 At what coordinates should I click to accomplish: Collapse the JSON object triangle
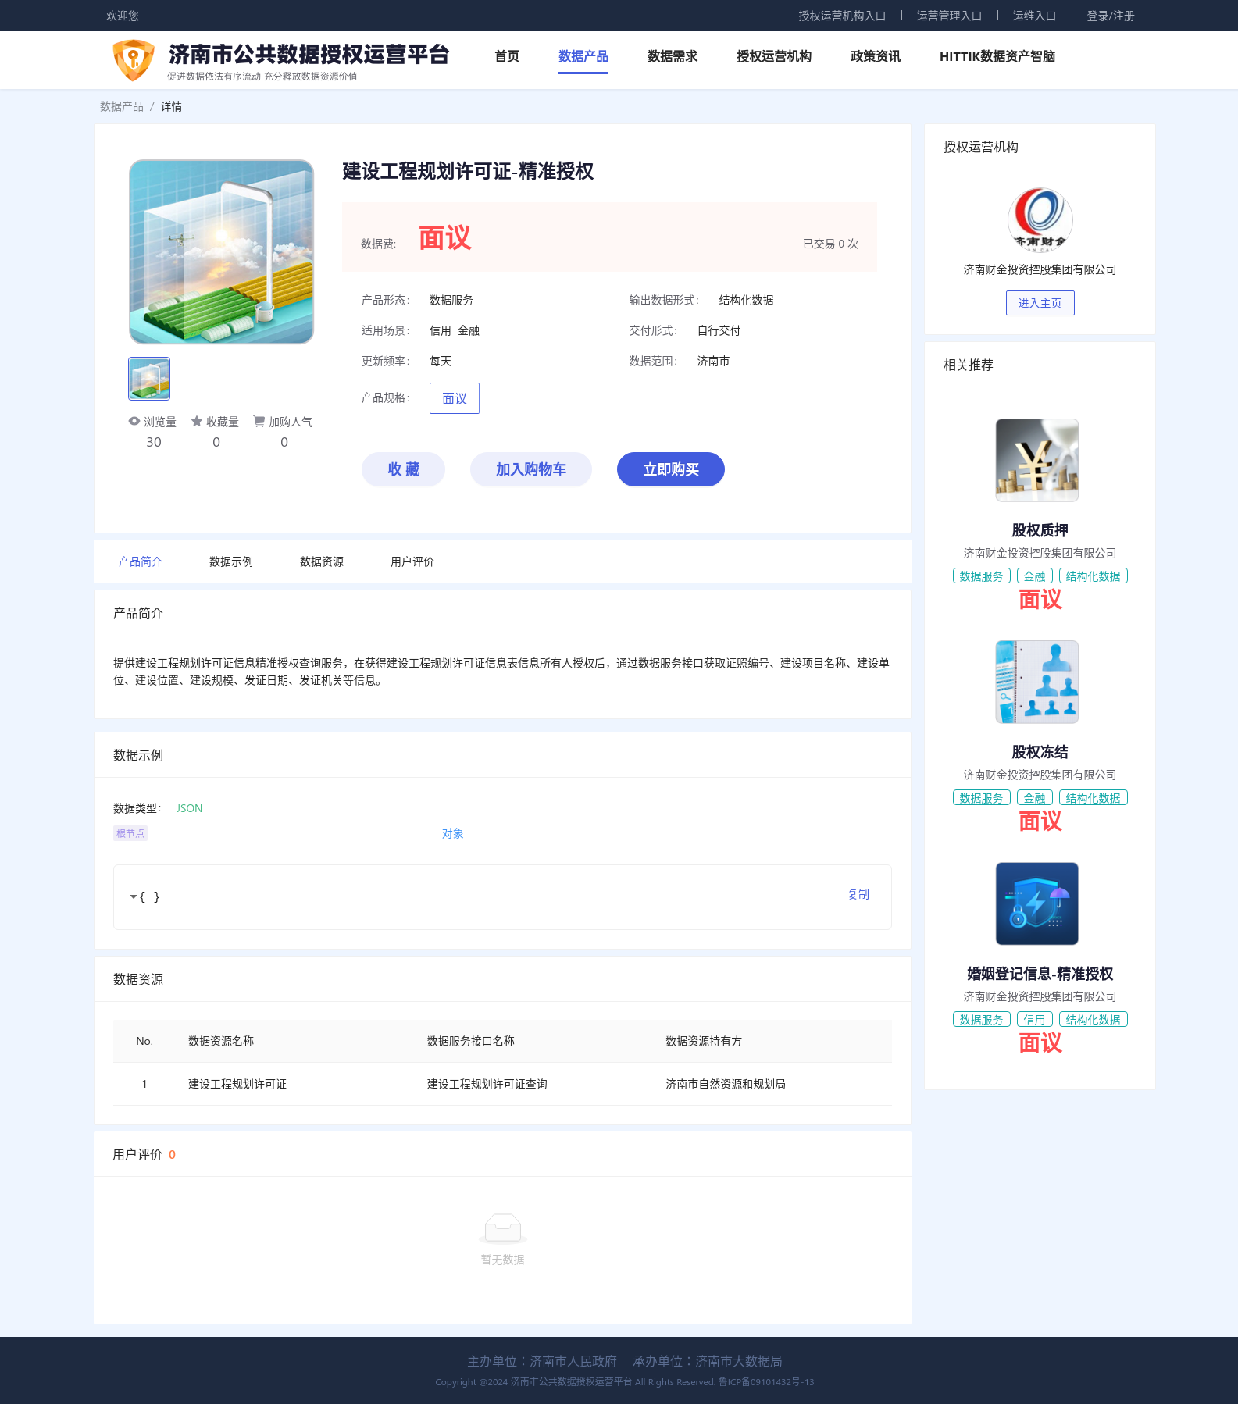[134, 897]
